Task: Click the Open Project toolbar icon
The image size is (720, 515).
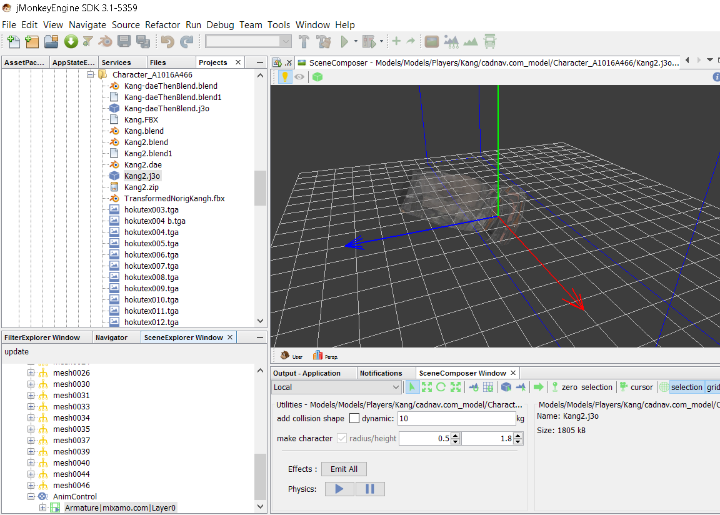Action: pyautogui.click(x=51, y=42)
